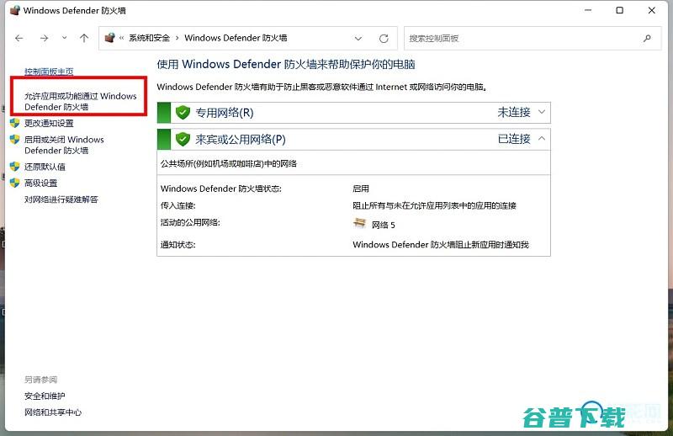Image resolution: width=673 pixels, height=436 pixels.
Task: Click the green shield icon for 来宾或公用网络
Action: (183, 139)
